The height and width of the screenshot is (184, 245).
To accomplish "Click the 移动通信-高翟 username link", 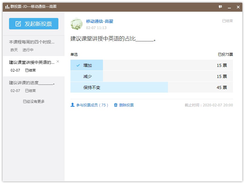I will click(x=100, y=21).
